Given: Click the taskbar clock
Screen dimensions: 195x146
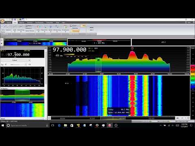Looking at the screenshot, I should click(x=184, y=125).
